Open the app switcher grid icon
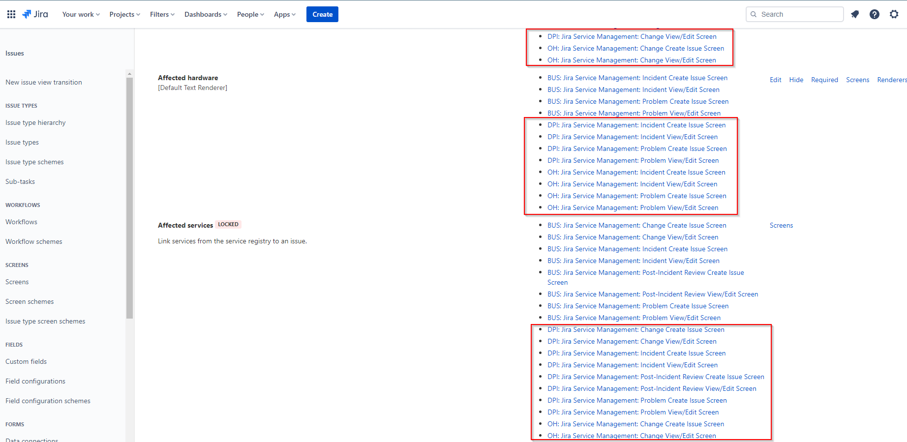Image resolution: width=907 pixels, height=442 pixels. coord(11,14)
